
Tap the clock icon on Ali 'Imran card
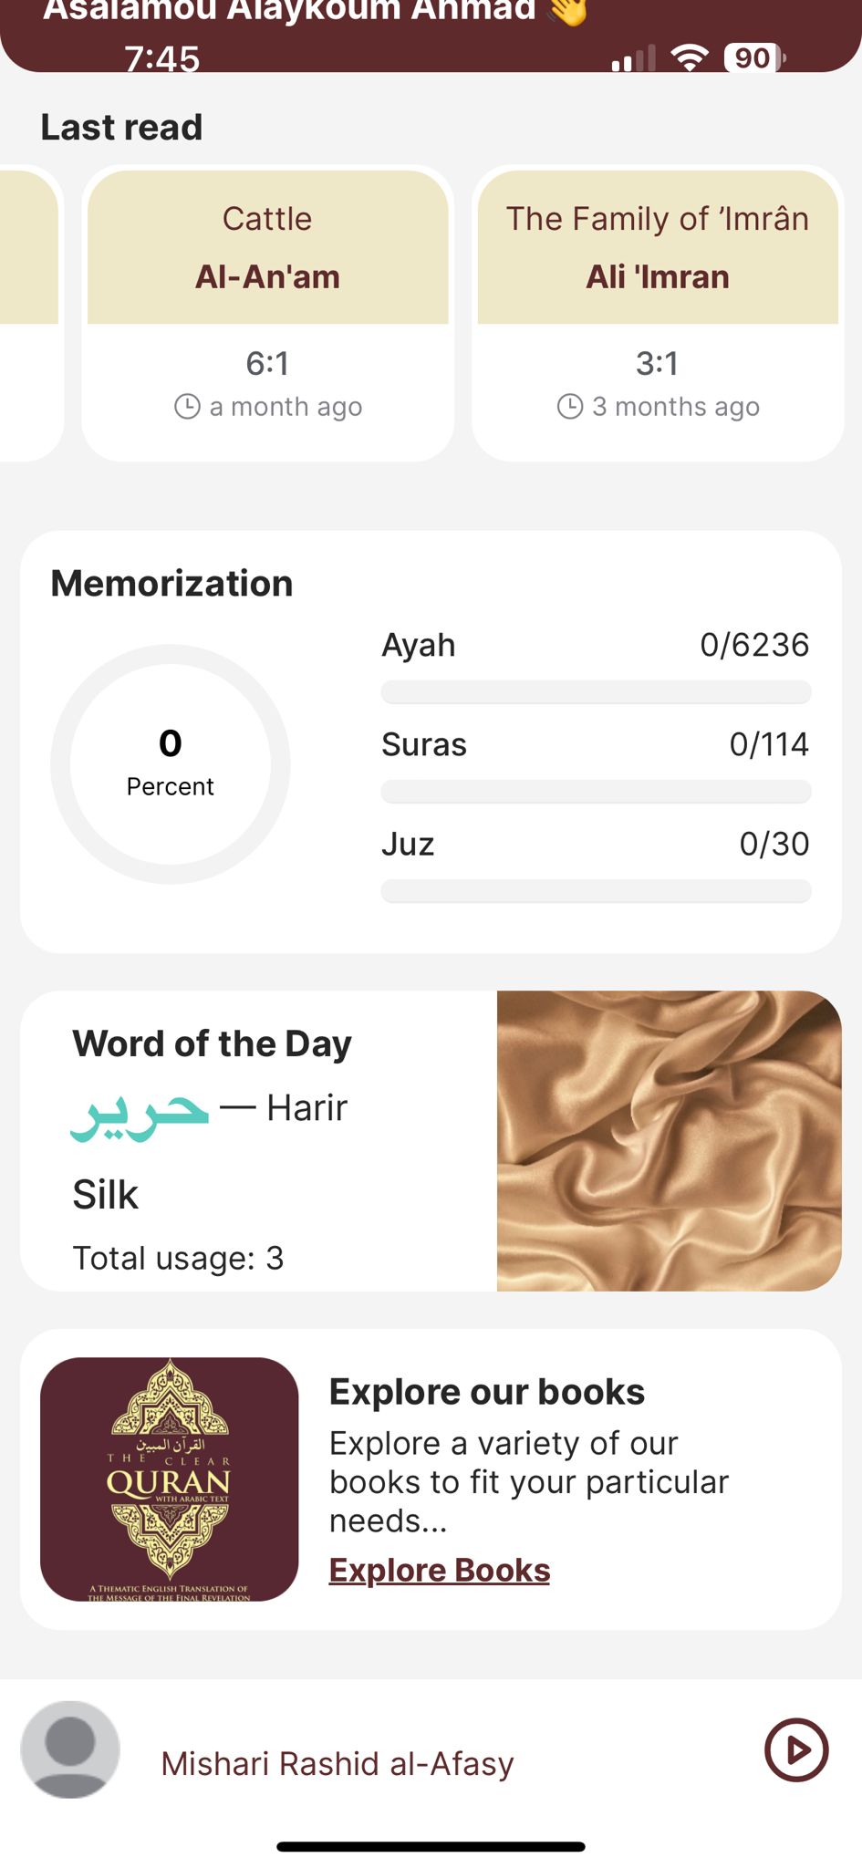click(x=570, y=406)
